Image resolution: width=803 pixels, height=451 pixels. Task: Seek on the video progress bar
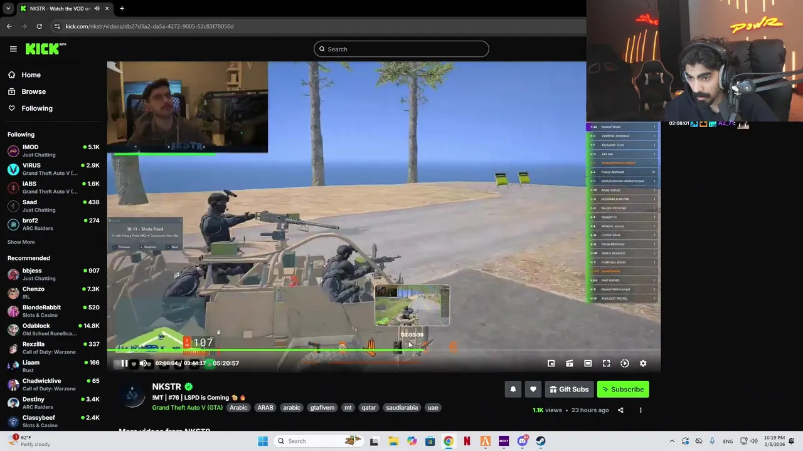point(383,350)
